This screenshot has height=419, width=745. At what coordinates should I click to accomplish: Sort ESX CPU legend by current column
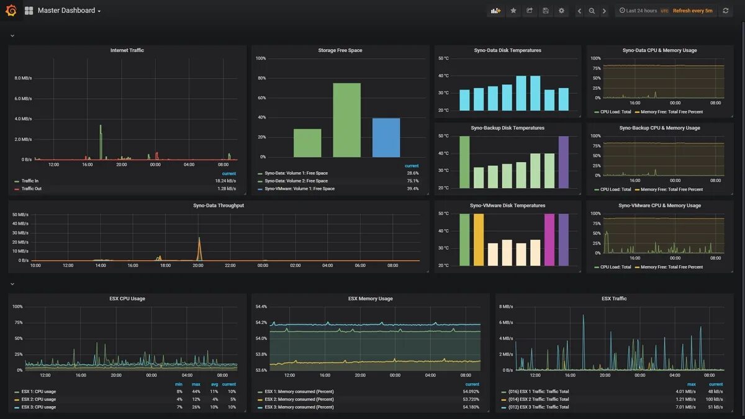[x=229, y=384]
